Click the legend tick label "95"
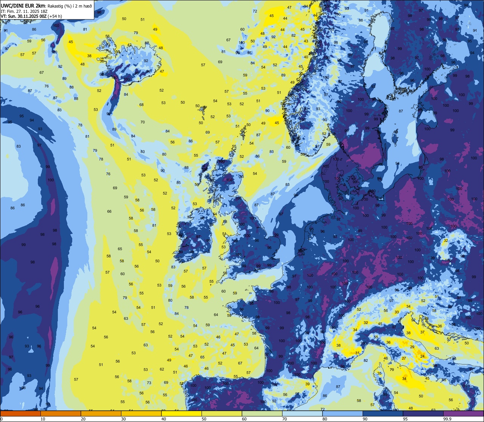Viewport: 484px width, 422px height. [x=405, y=419]
